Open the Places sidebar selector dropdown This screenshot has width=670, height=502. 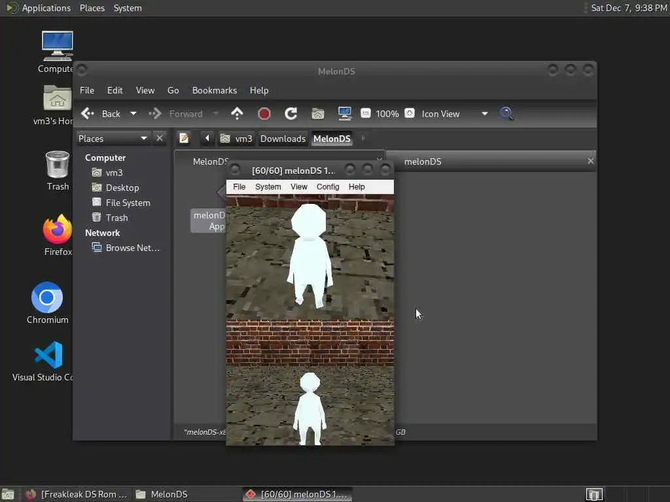tap(144, 139)
